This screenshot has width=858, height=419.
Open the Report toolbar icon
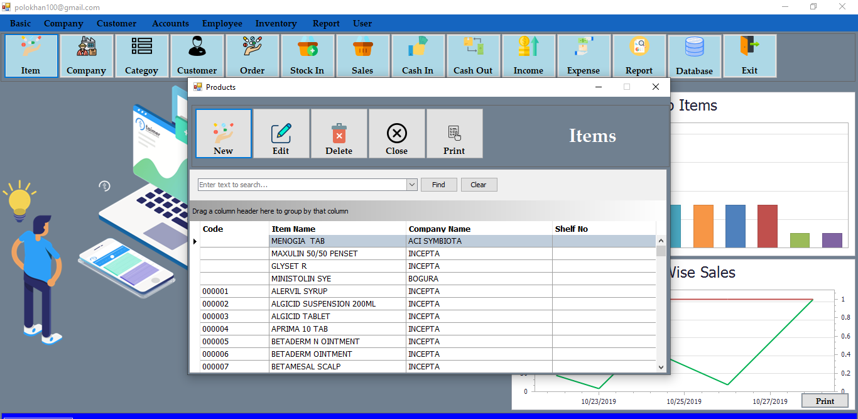click(639, 56)
